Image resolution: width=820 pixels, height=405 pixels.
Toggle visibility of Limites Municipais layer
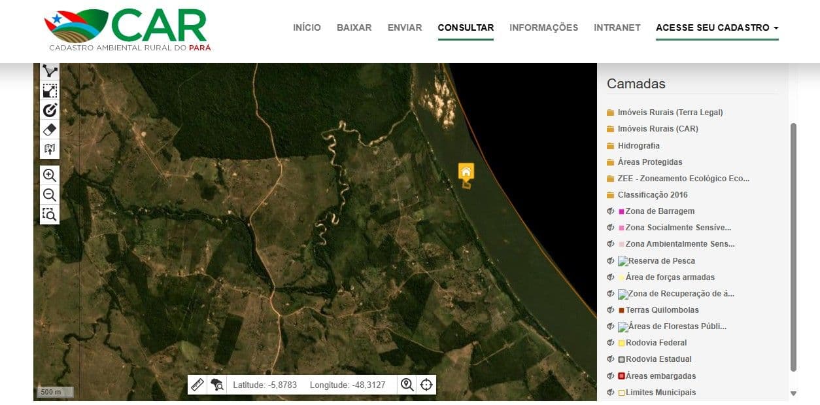[610, 393]
